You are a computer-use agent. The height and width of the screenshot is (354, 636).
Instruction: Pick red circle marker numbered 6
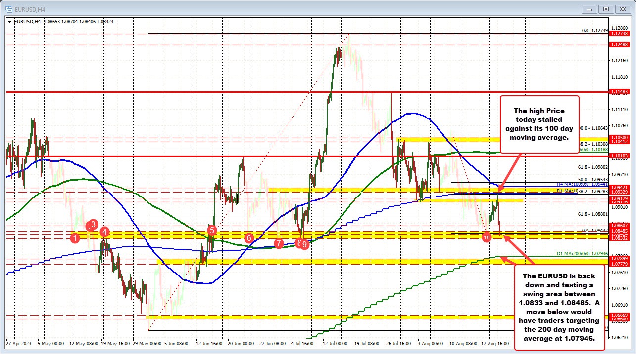pos(249,238)
